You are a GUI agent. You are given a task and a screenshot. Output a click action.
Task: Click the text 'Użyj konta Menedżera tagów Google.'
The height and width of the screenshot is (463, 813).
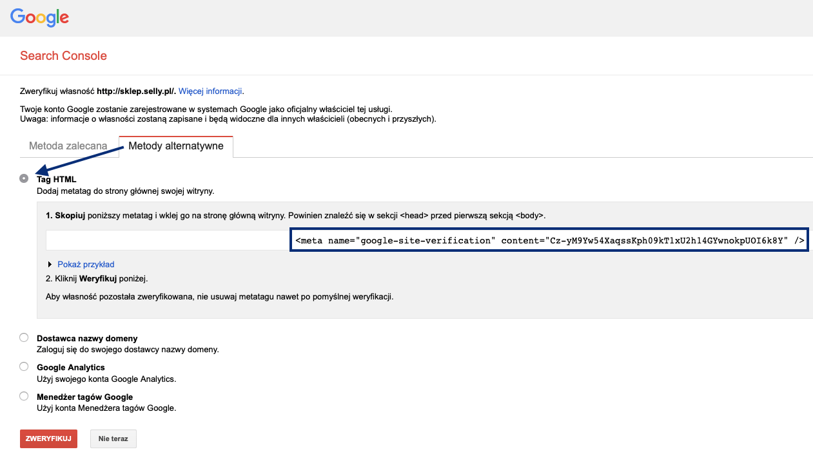[106, 408]
